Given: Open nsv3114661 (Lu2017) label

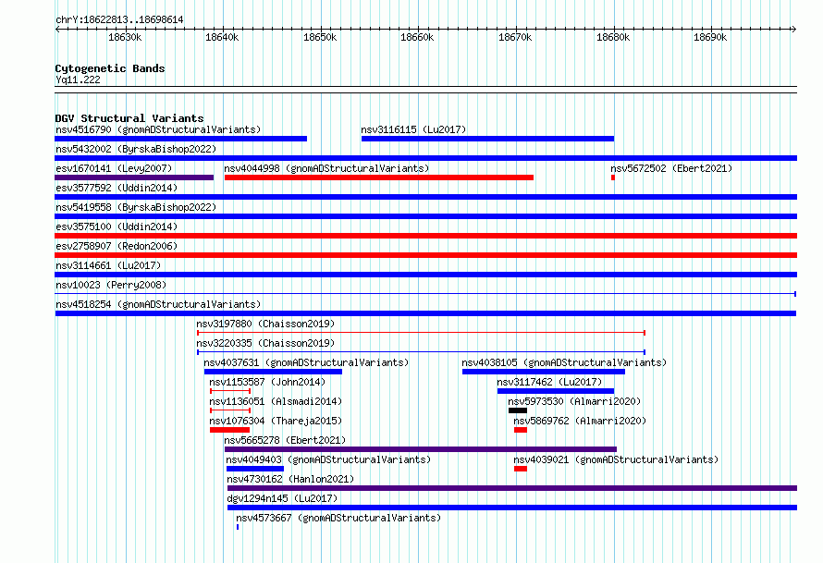Looking at the screenshot, I should [x=108, y=265].
